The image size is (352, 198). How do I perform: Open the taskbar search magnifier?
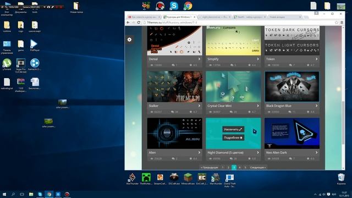tap(13, 194)
